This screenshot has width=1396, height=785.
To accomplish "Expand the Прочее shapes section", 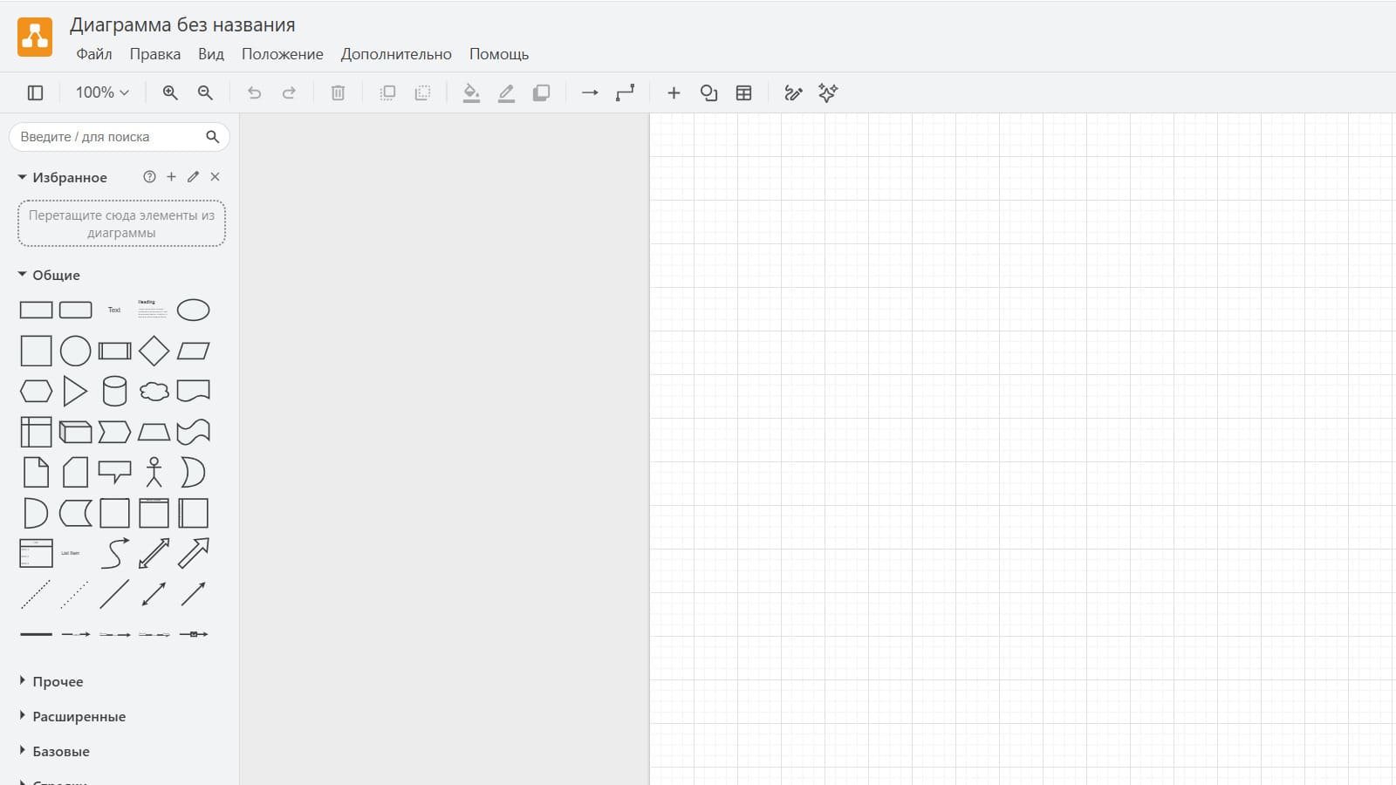I will coord(58,681).
